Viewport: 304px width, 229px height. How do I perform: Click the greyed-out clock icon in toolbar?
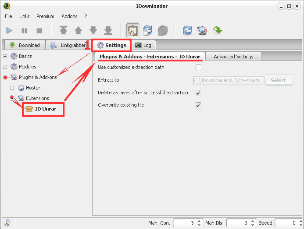click(162, 31)
